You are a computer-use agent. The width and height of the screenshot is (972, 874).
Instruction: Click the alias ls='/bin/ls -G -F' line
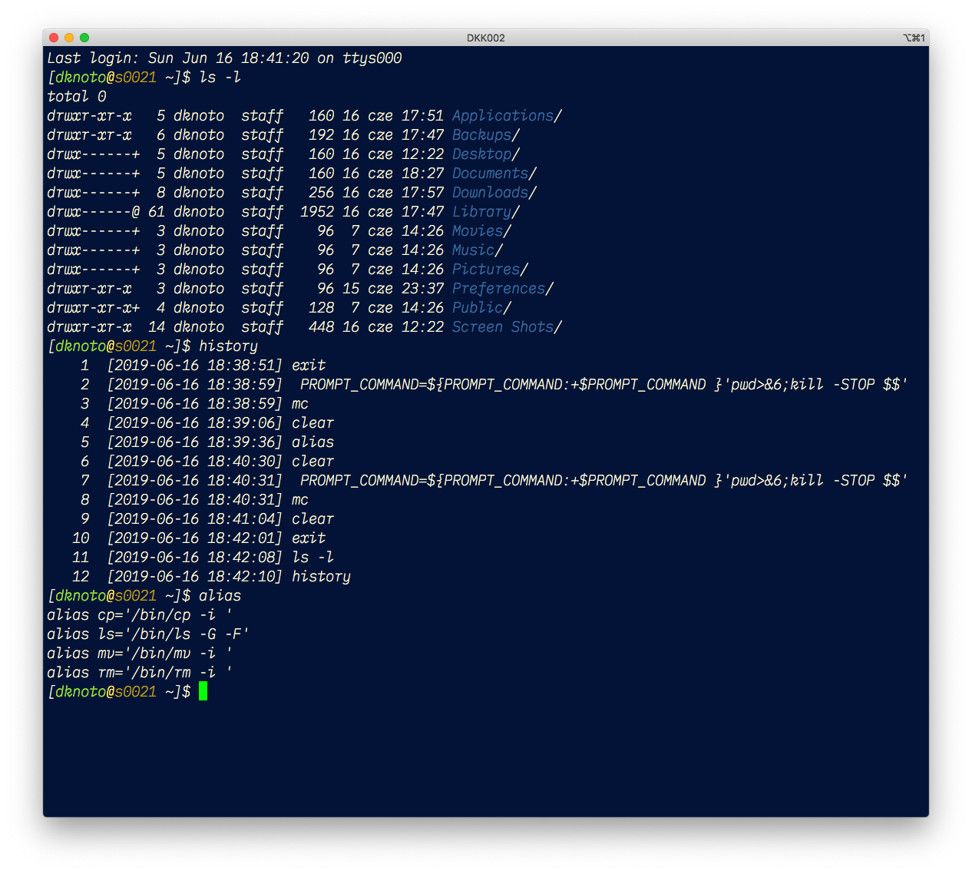tap(148, 634)
